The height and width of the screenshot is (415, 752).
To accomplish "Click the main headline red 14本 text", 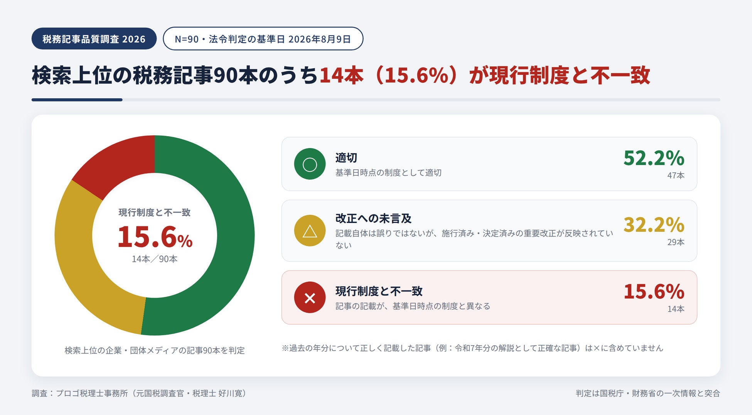I will coord(341,75).
